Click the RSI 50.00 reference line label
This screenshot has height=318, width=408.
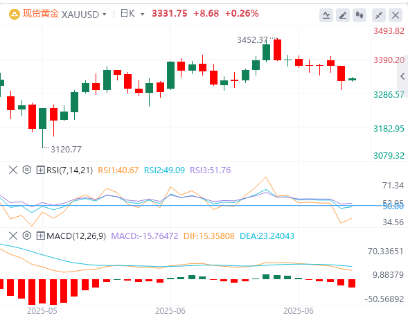[393, 206]
